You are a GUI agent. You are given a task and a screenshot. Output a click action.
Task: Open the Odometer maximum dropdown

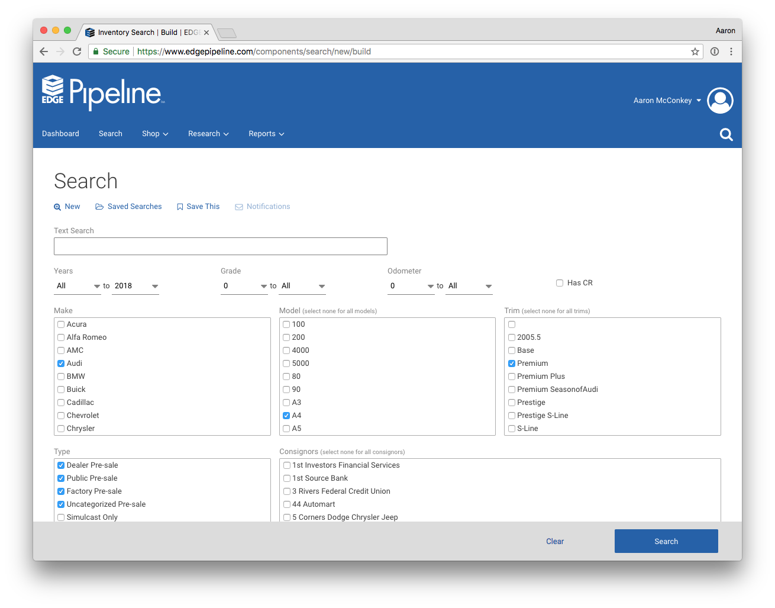coord(469,286)
